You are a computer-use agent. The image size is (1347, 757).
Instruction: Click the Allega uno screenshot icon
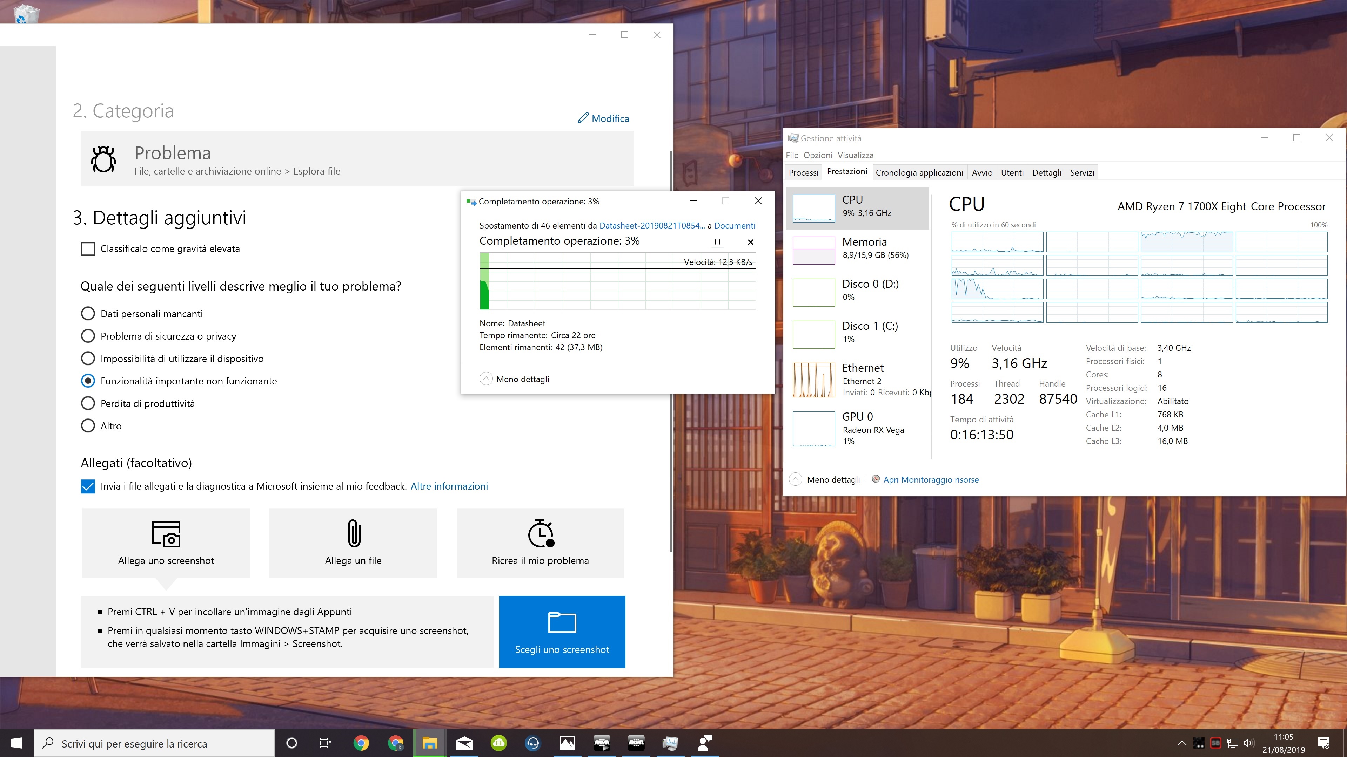point(166,533)
